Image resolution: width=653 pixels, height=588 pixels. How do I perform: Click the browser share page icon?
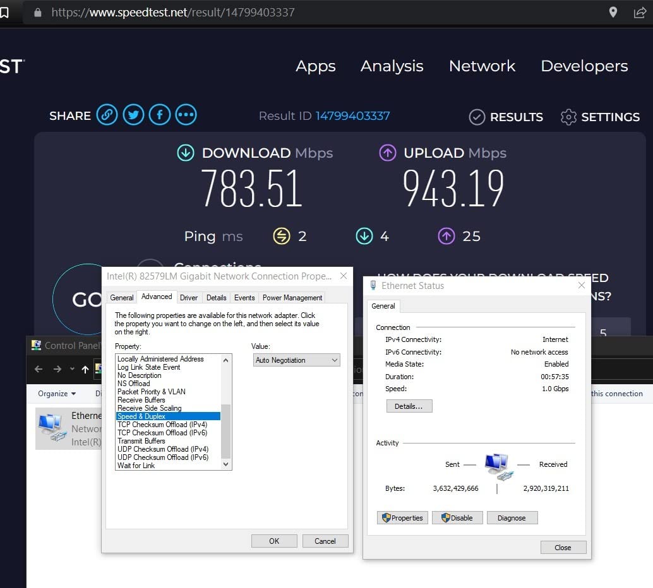click(640, 13)
